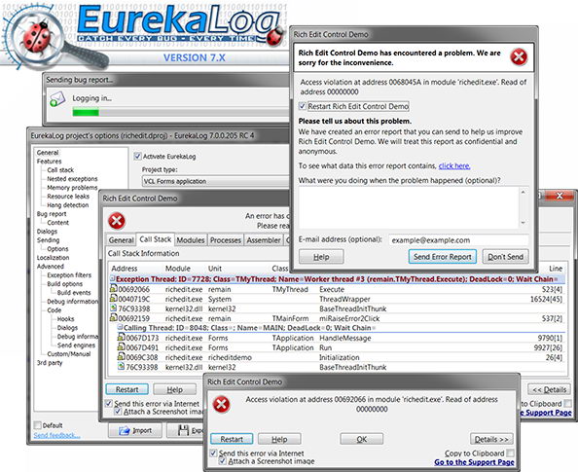Toggle the Copy to Clipboard checkbox in bottom dialog
Image resolution: width=578 pixels, height=472 pixels.
(x=510, y=453)
